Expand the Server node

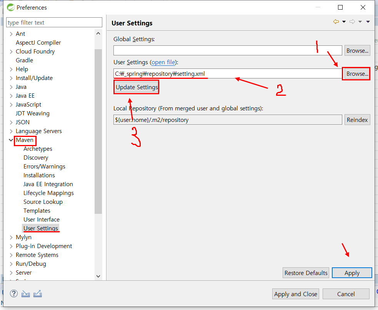(11, 273)
